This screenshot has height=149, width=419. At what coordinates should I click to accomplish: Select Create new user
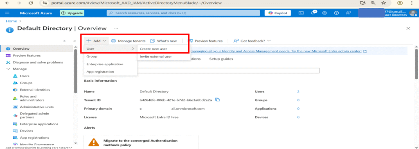click(154, 49)
